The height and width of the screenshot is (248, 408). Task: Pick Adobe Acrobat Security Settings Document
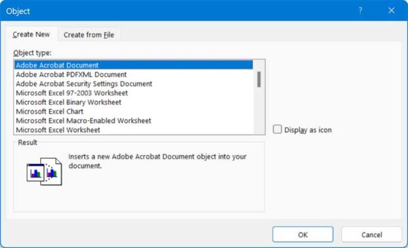(x=133, y=84)
